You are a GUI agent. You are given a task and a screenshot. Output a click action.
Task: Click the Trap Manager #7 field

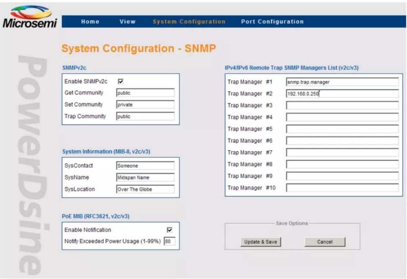click(342, 153)
